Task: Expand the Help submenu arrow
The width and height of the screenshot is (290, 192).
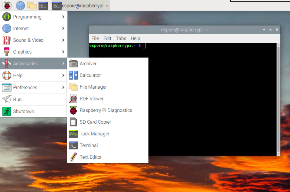Action: 63,75
